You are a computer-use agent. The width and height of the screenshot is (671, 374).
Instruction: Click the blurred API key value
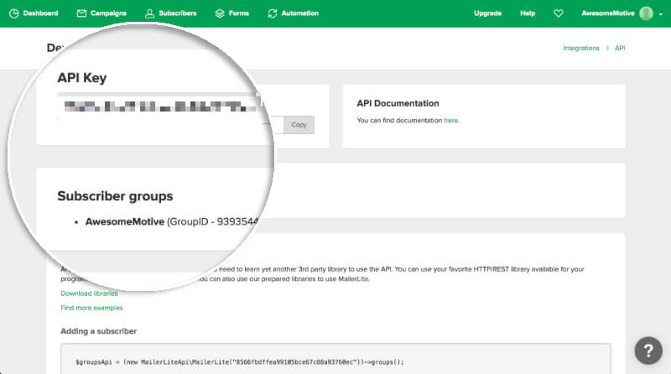pyautogui.click(x=160, y=106)
